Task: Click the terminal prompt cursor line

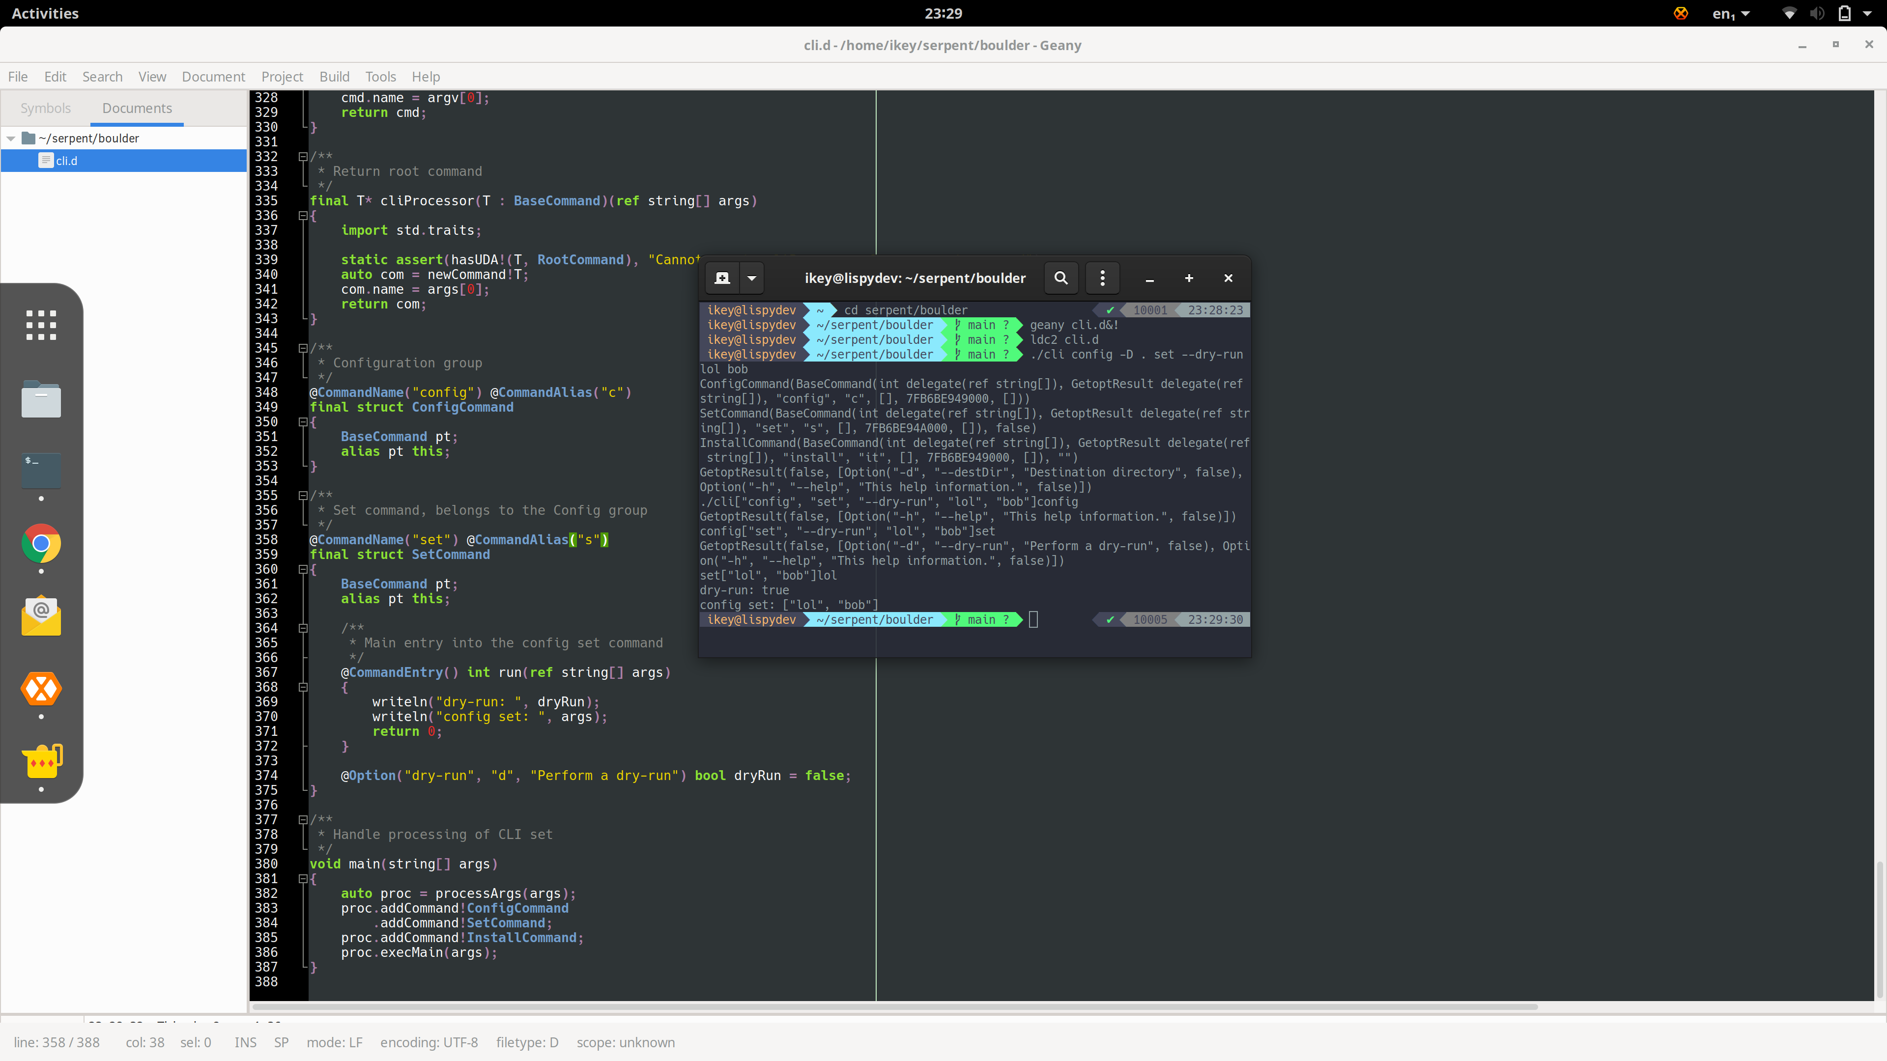Action: 974,620
